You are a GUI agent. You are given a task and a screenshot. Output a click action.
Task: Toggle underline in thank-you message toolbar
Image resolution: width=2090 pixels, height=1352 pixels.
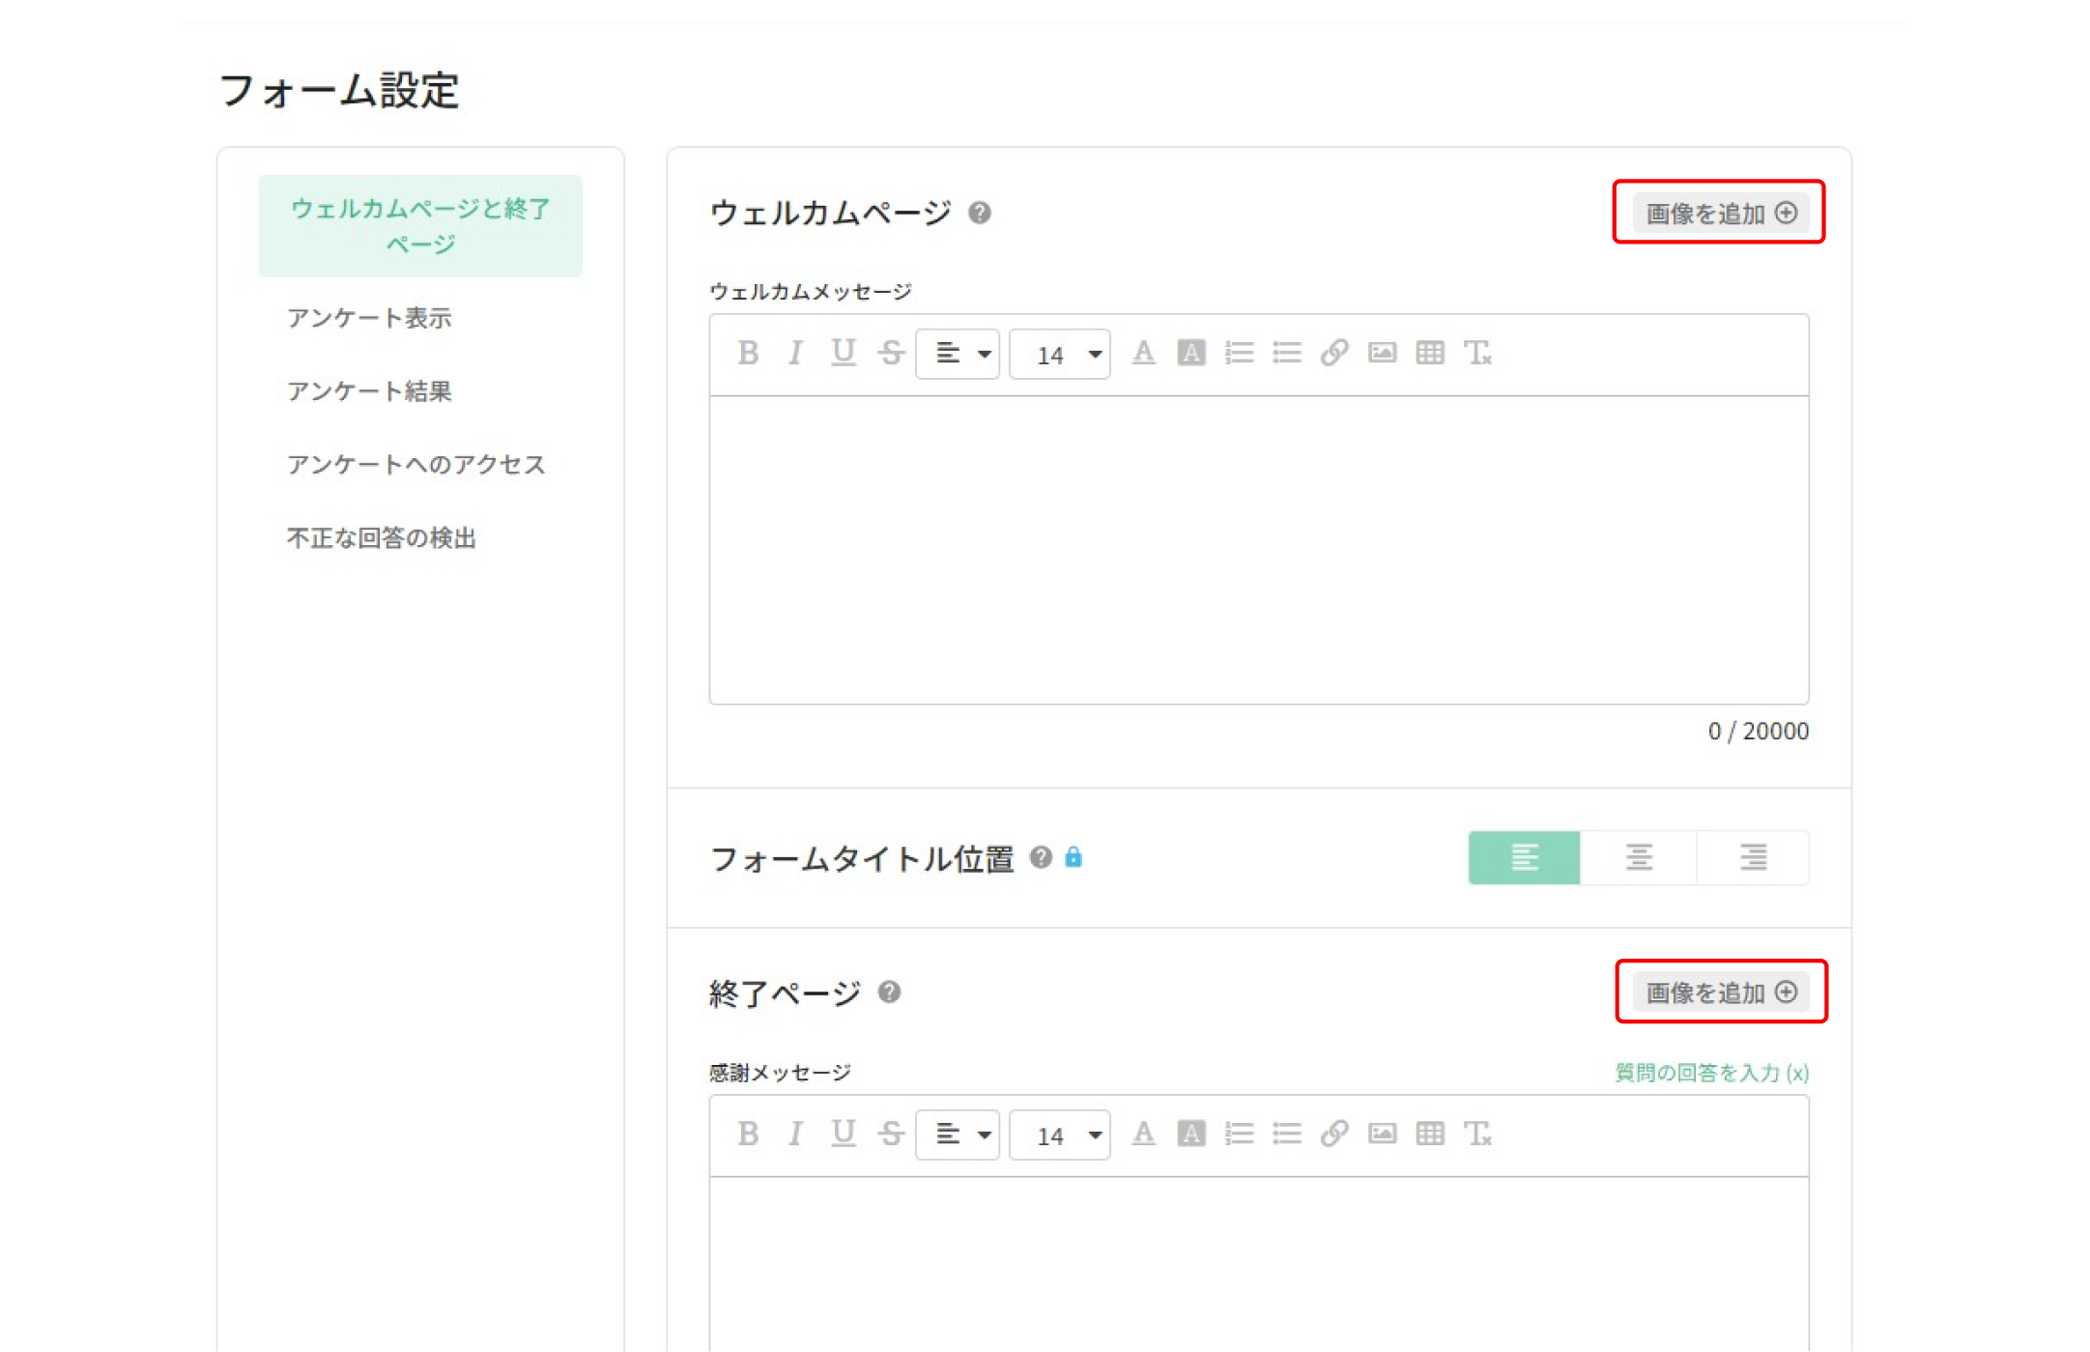point(844,1135)
